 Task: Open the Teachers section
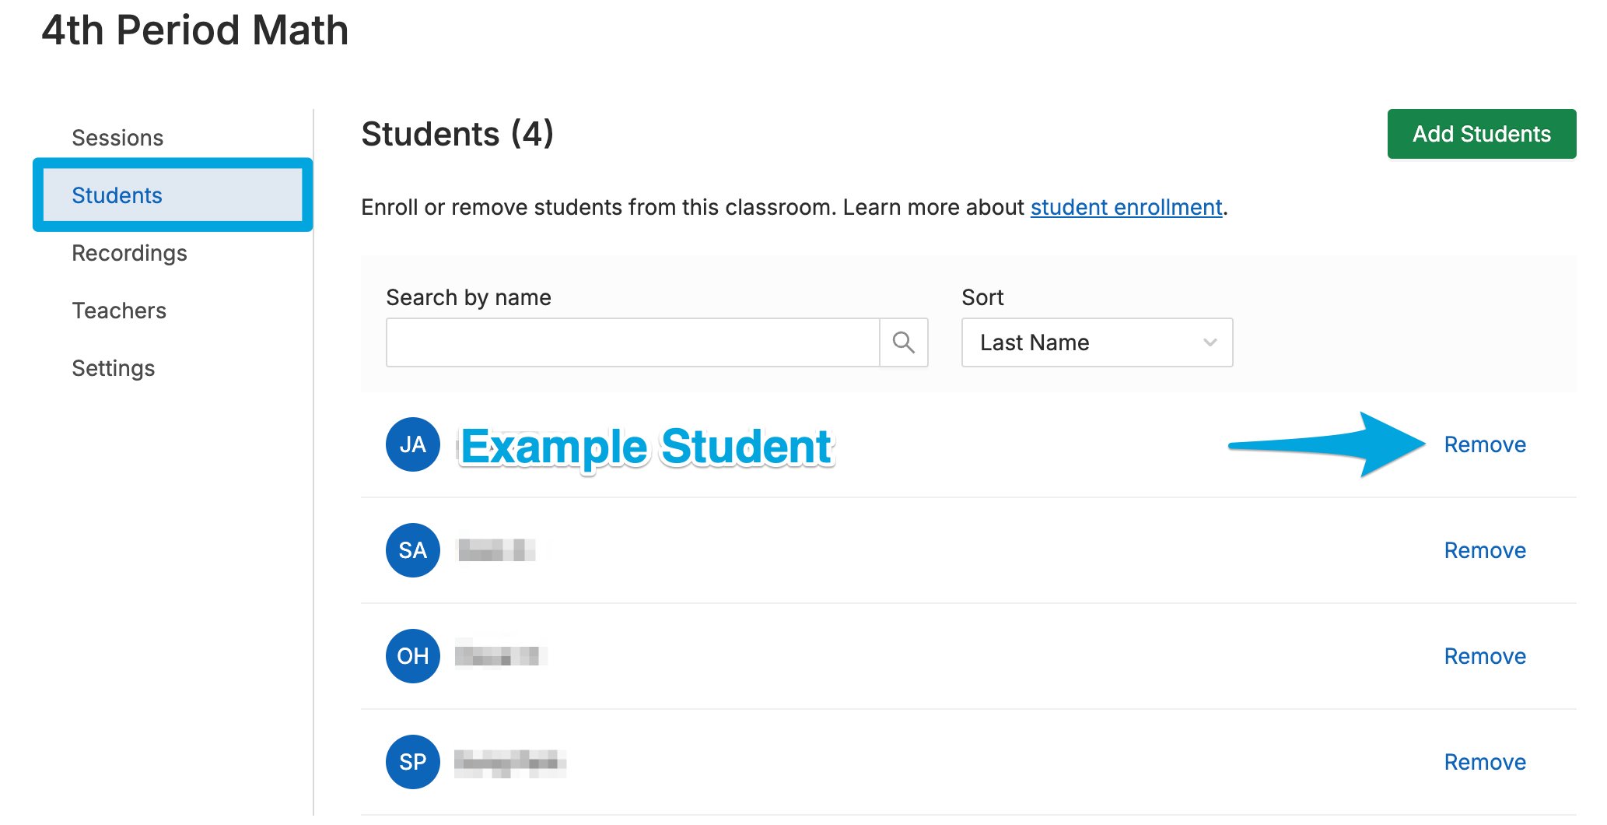(119, 311)
